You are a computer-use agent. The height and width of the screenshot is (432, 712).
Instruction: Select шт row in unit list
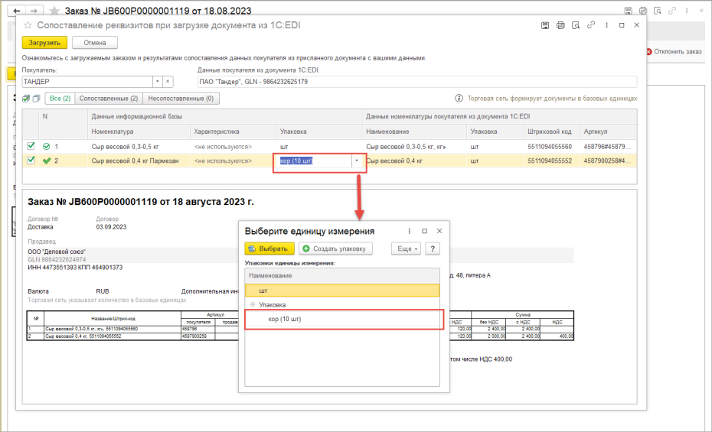click(x=342, y=291)
